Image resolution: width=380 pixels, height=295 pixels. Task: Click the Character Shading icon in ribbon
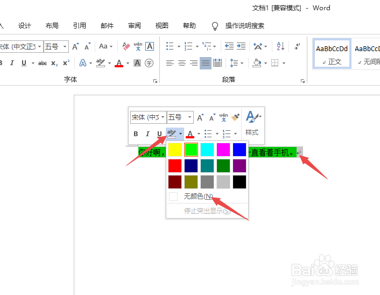[x=137, y=63]
